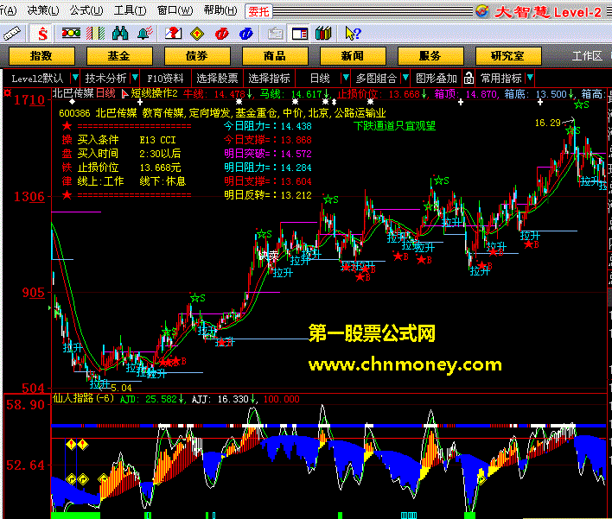
Task: Click the 600386 北巴传媒 stock description line
Action: tap(222, 113)
